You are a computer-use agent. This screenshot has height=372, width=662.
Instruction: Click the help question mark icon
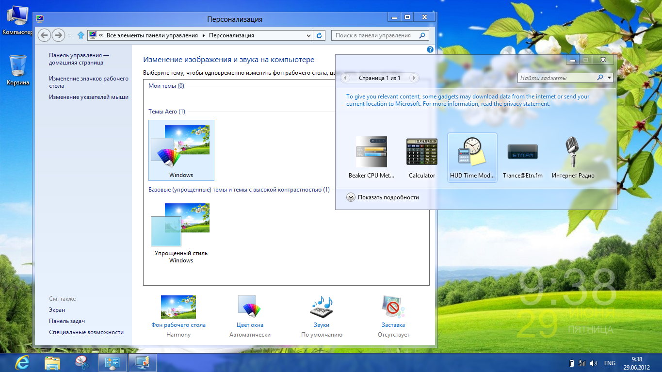(430, 49)
